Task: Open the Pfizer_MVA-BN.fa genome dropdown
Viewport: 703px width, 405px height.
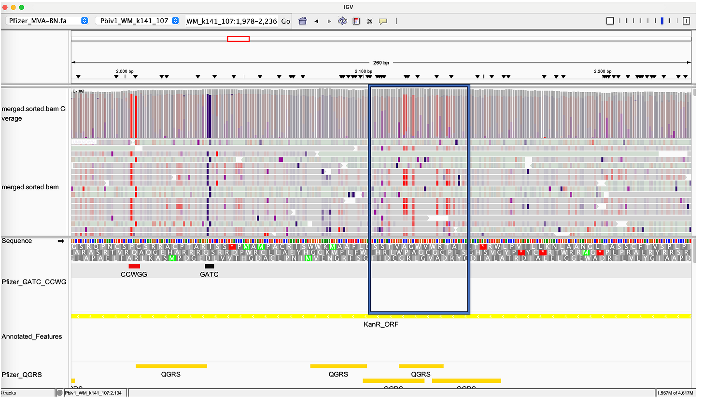Action: 47,21
